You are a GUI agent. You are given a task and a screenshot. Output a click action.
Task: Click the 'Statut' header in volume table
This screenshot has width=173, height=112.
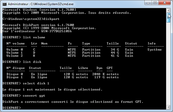tap(131, 43)
